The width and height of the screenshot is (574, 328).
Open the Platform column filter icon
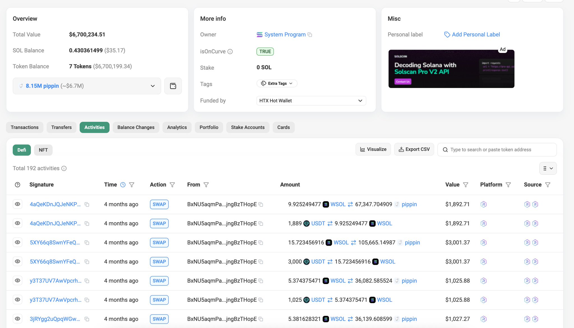[x=508, y=185]
